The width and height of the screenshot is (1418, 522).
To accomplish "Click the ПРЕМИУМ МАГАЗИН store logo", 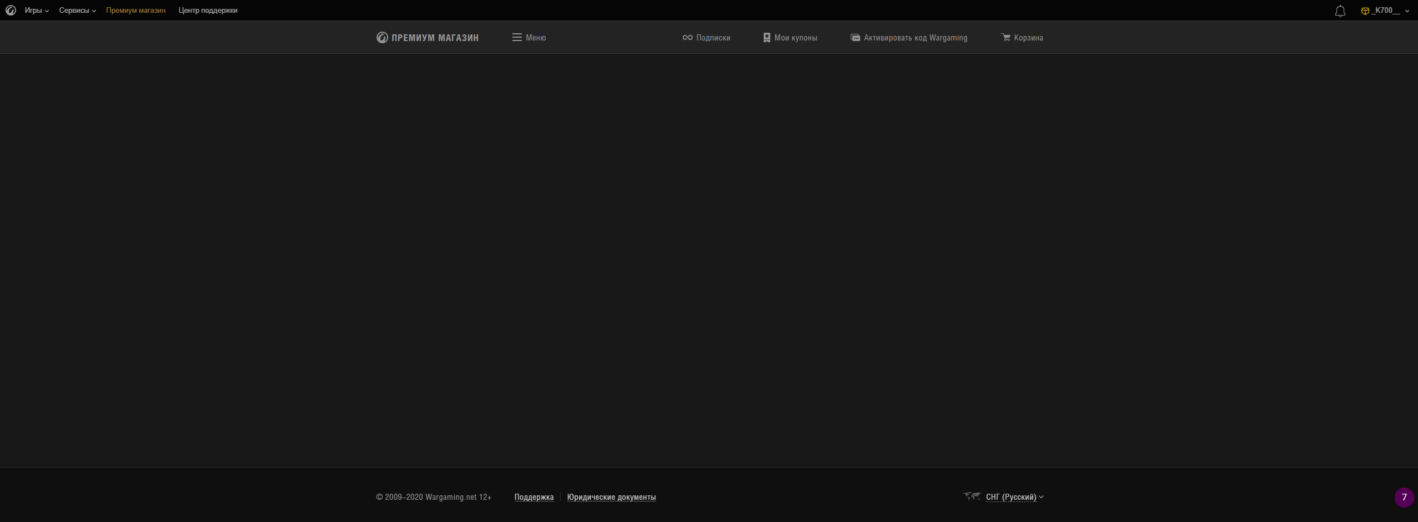I will point(428,38).
